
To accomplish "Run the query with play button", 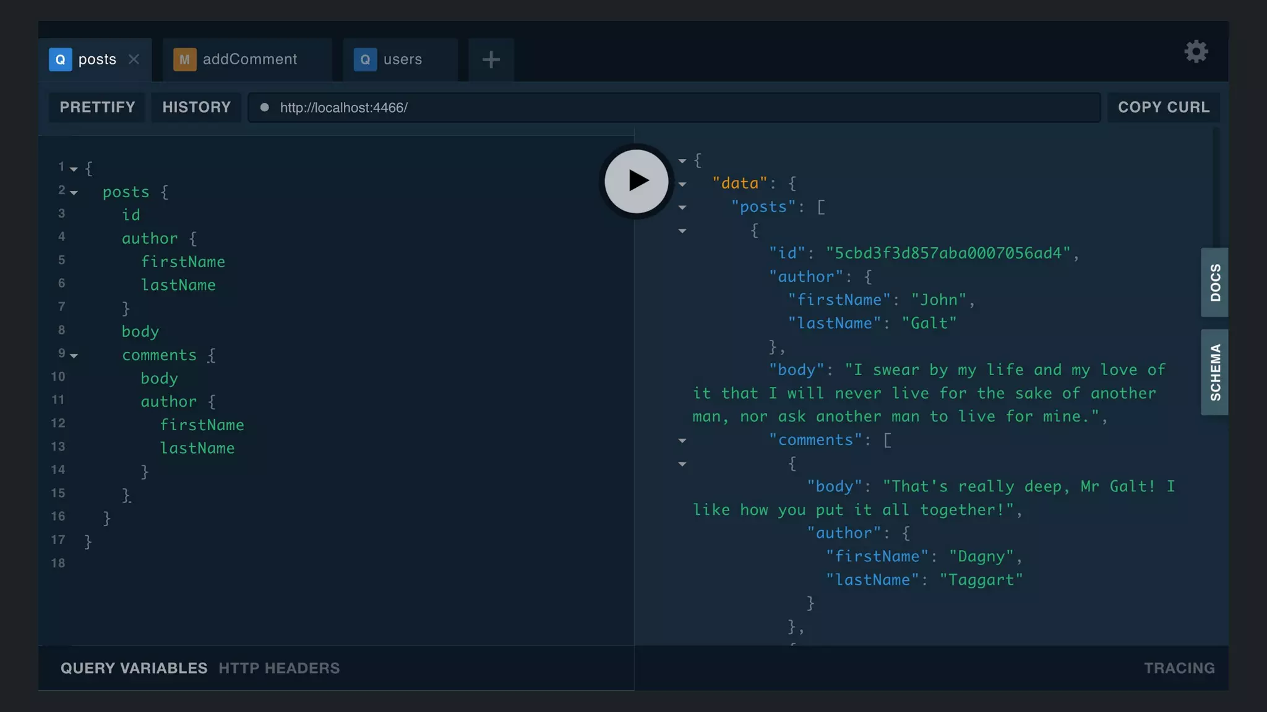I will point(636,181).
